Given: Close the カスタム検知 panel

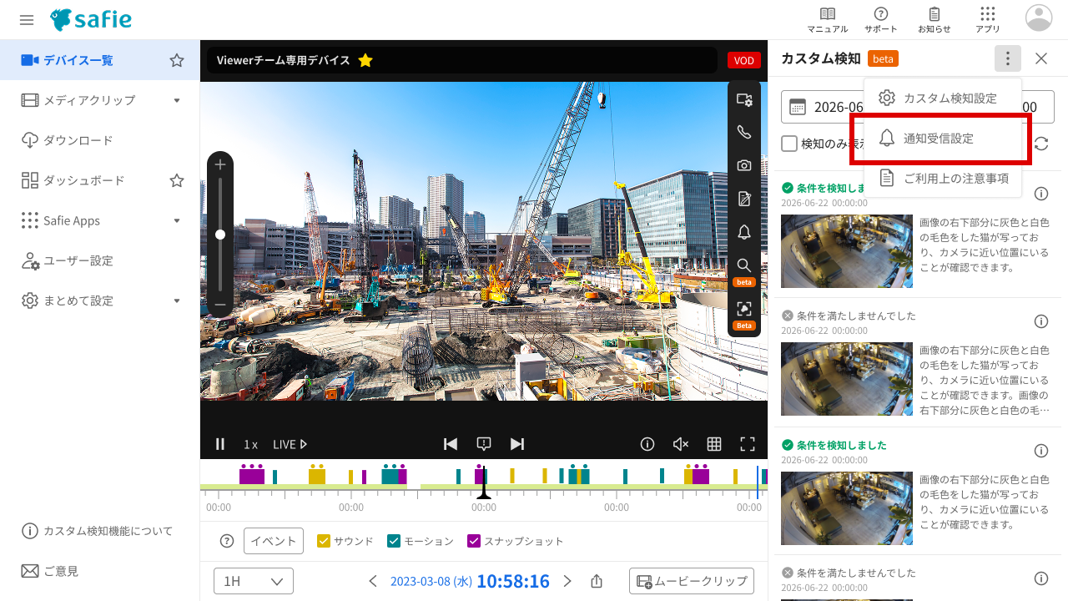Looking at the screenshot, I should pos(1041,58).
